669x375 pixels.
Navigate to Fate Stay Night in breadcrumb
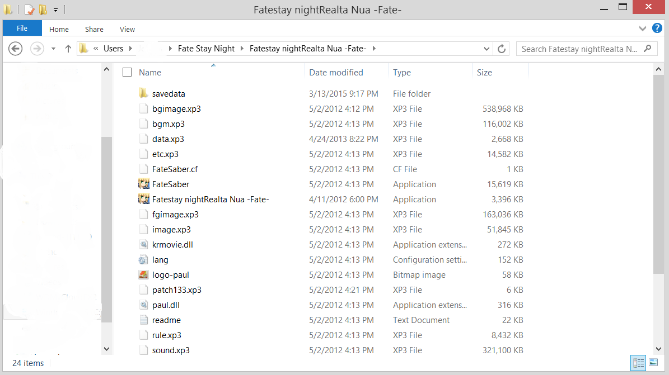click(206, 49)
